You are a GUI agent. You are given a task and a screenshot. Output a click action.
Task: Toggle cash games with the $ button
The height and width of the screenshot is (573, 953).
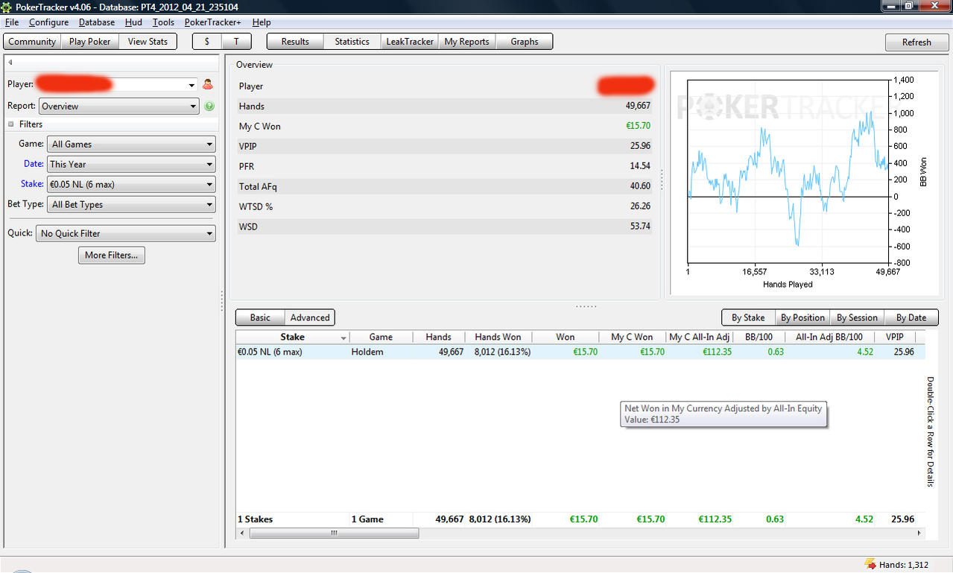point(207,42)
